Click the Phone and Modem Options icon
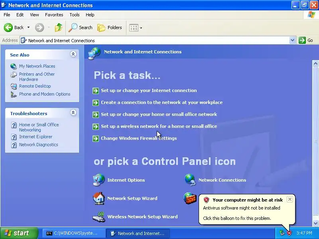The image size is (319, 239). point(14,94)
